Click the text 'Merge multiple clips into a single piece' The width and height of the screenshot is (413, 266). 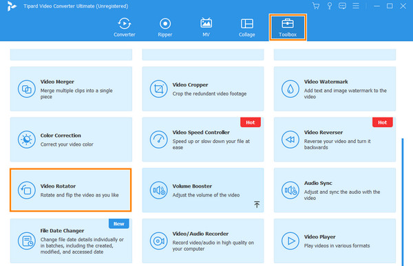click(x=76, y=93)
